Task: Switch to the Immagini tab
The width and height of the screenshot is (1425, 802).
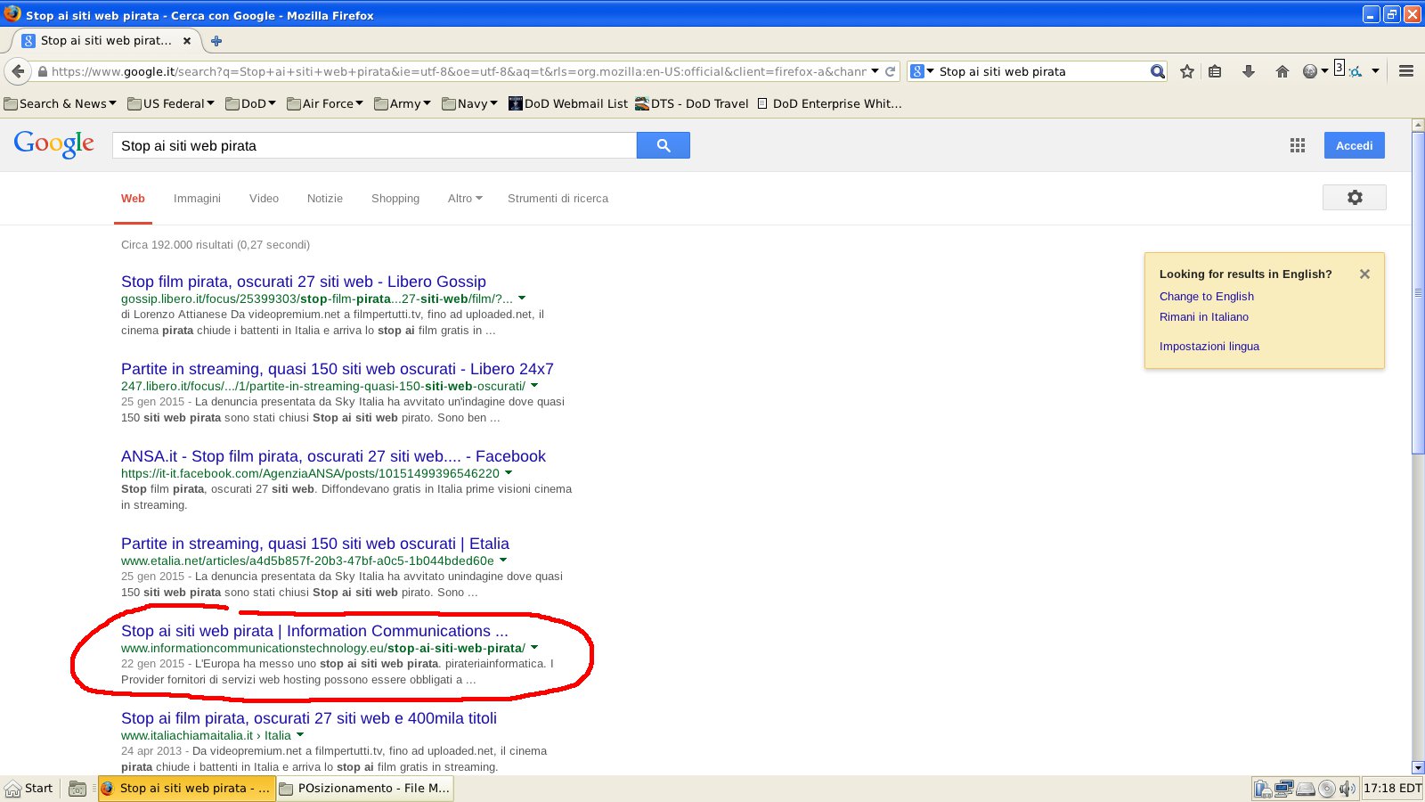Action: tap(197, 198)
